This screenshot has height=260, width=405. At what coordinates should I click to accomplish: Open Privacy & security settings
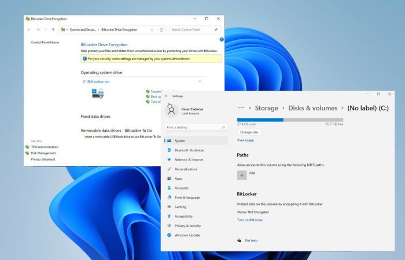(196, 225)
